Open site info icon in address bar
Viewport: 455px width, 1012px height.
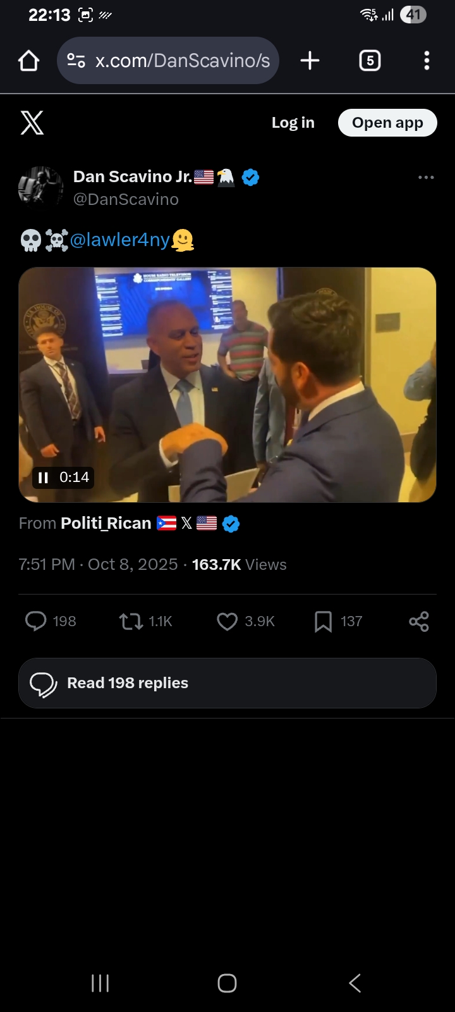pyautogui.click(x=76, y=61)
